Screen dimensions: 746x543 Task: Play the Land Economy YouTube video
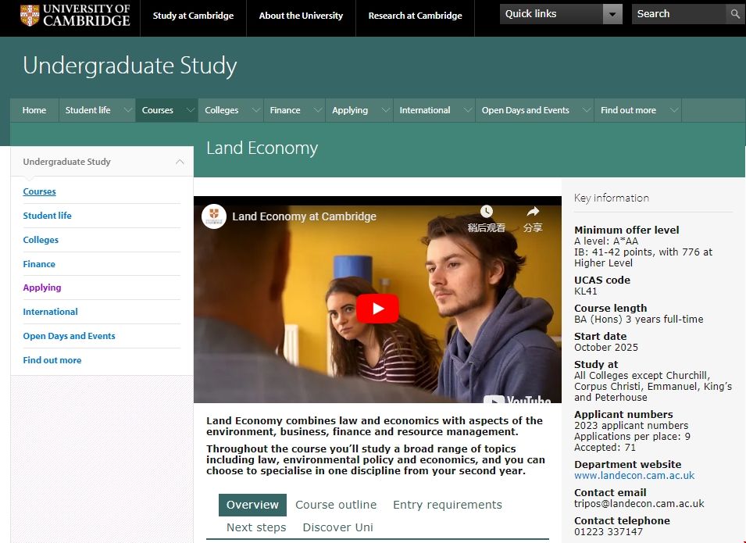pyautogui.click(x=378, y=309)
